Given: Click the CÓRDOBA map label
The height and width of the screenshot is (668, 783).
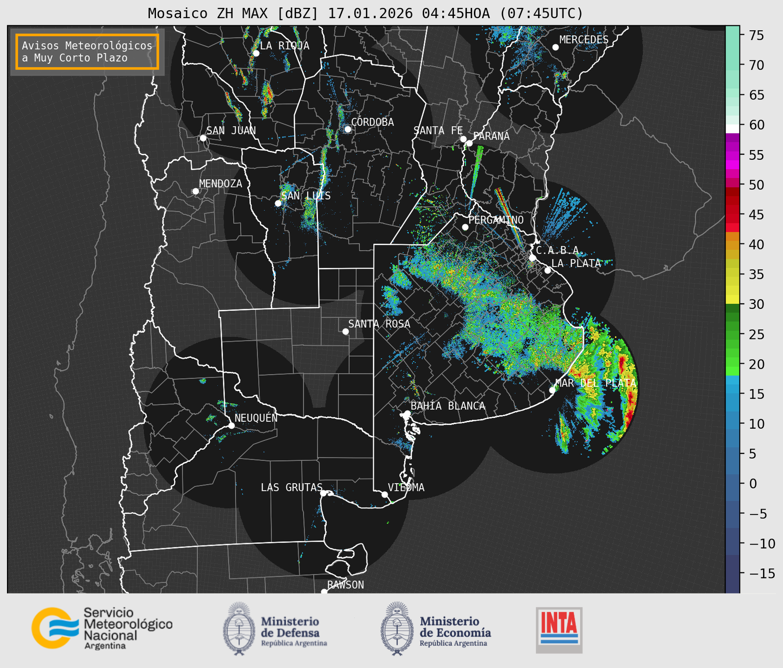Looking at the screenshot, I should click(372, 122).
